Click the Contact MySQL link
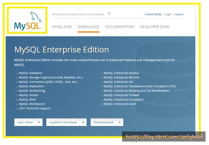The image size is (209, 145). pyautogui.click(x=153, y=14)
